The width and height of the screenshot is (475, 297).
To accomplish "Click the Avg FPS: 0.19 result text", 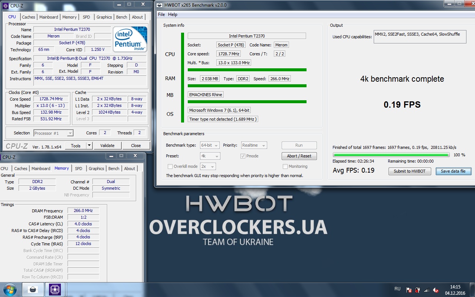I will 354,170.
